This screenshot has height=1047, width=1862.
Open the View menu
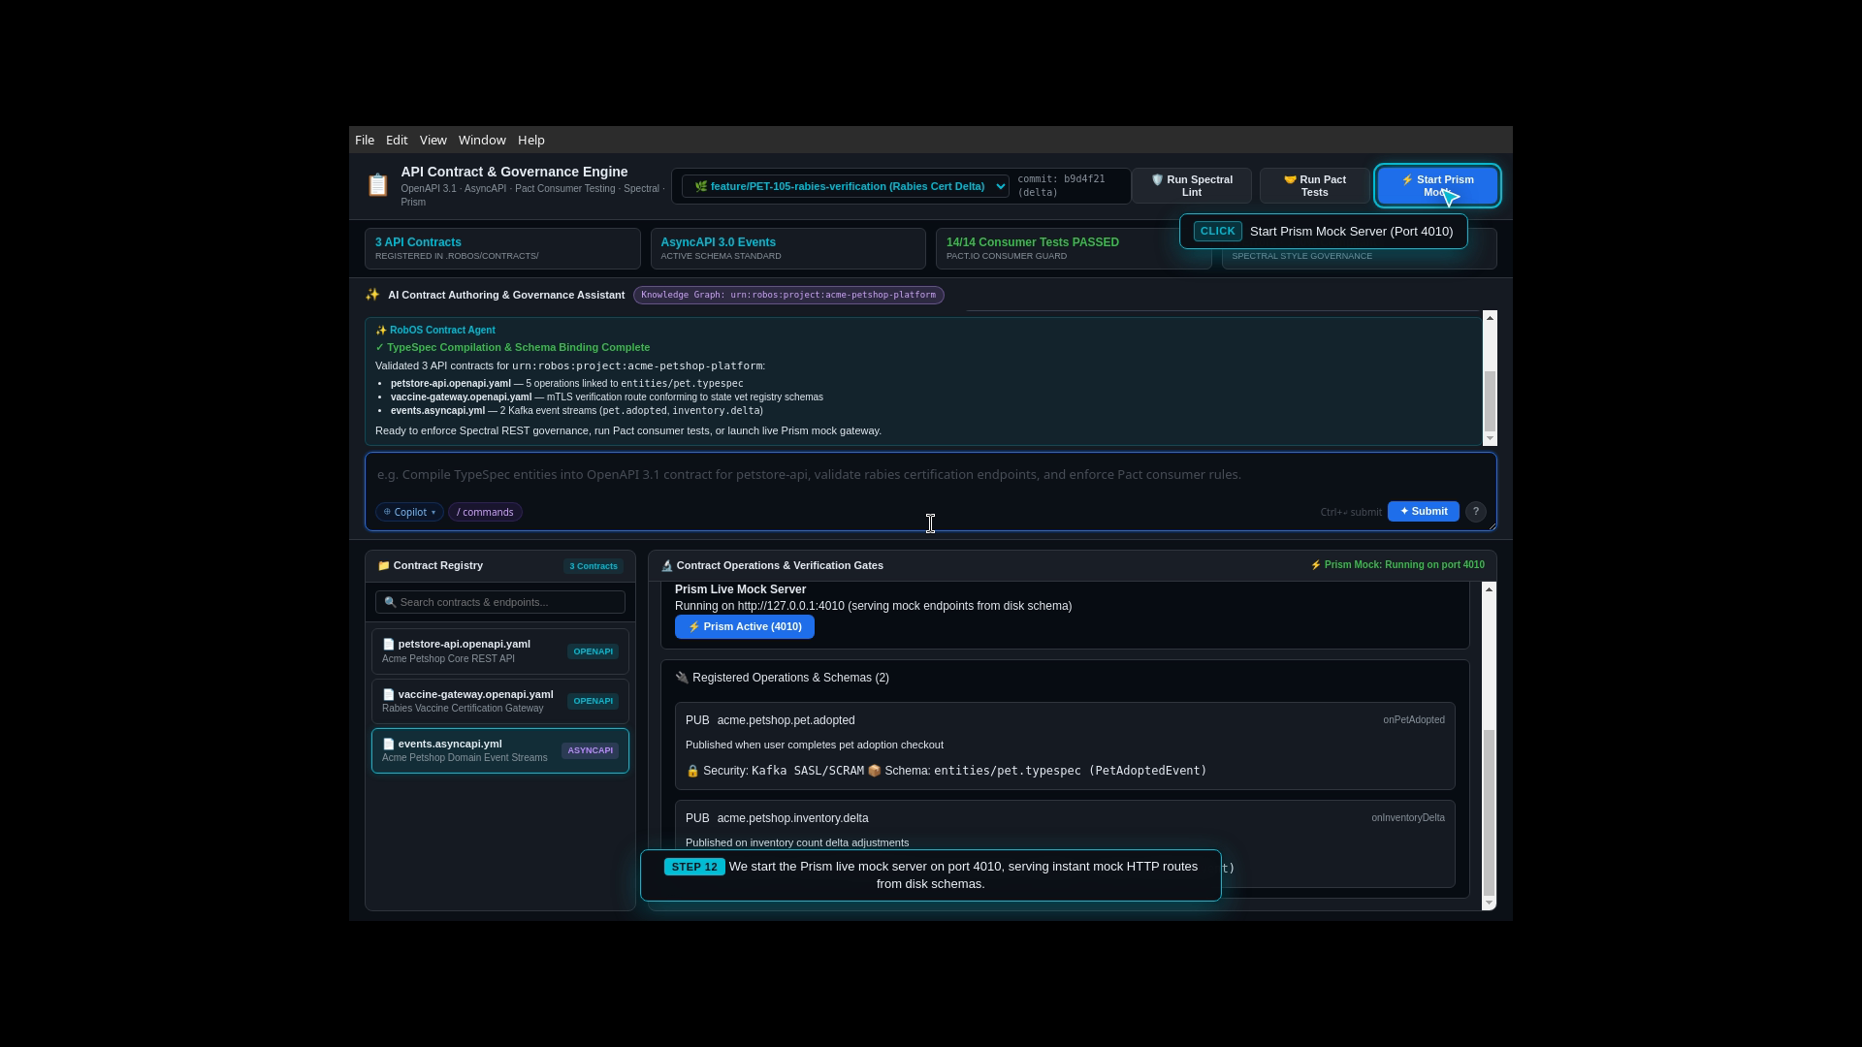(x=433, y=140)
